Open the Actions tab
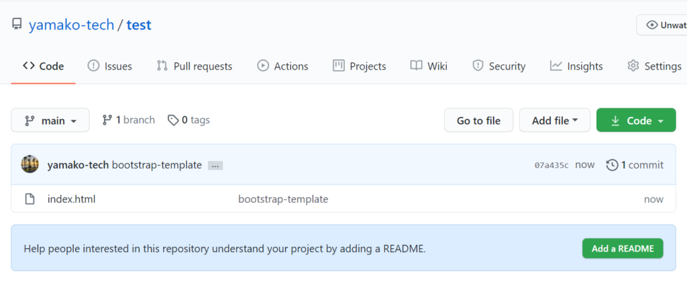This screenshot has width=687, height=281. click(282, 66)
